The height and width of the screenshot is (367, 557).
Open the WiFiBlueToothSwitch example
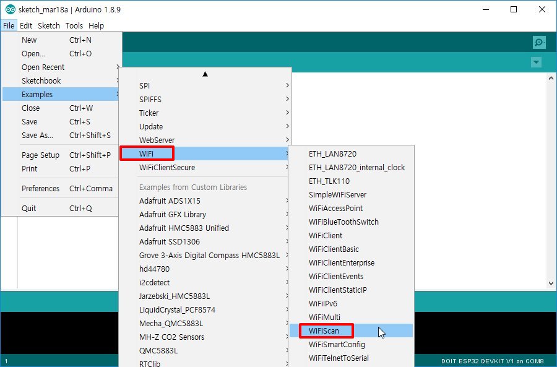click(x=351, y=222)
